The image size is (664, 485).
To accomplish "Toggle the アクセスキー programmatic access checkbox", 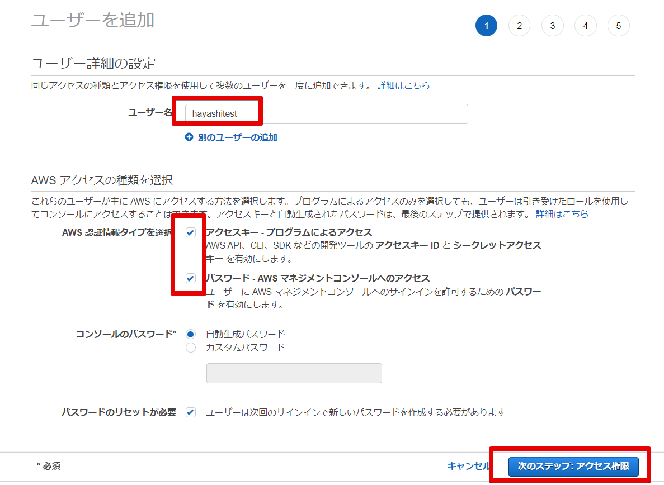I will pyautogui.click(x=191, y=233).
